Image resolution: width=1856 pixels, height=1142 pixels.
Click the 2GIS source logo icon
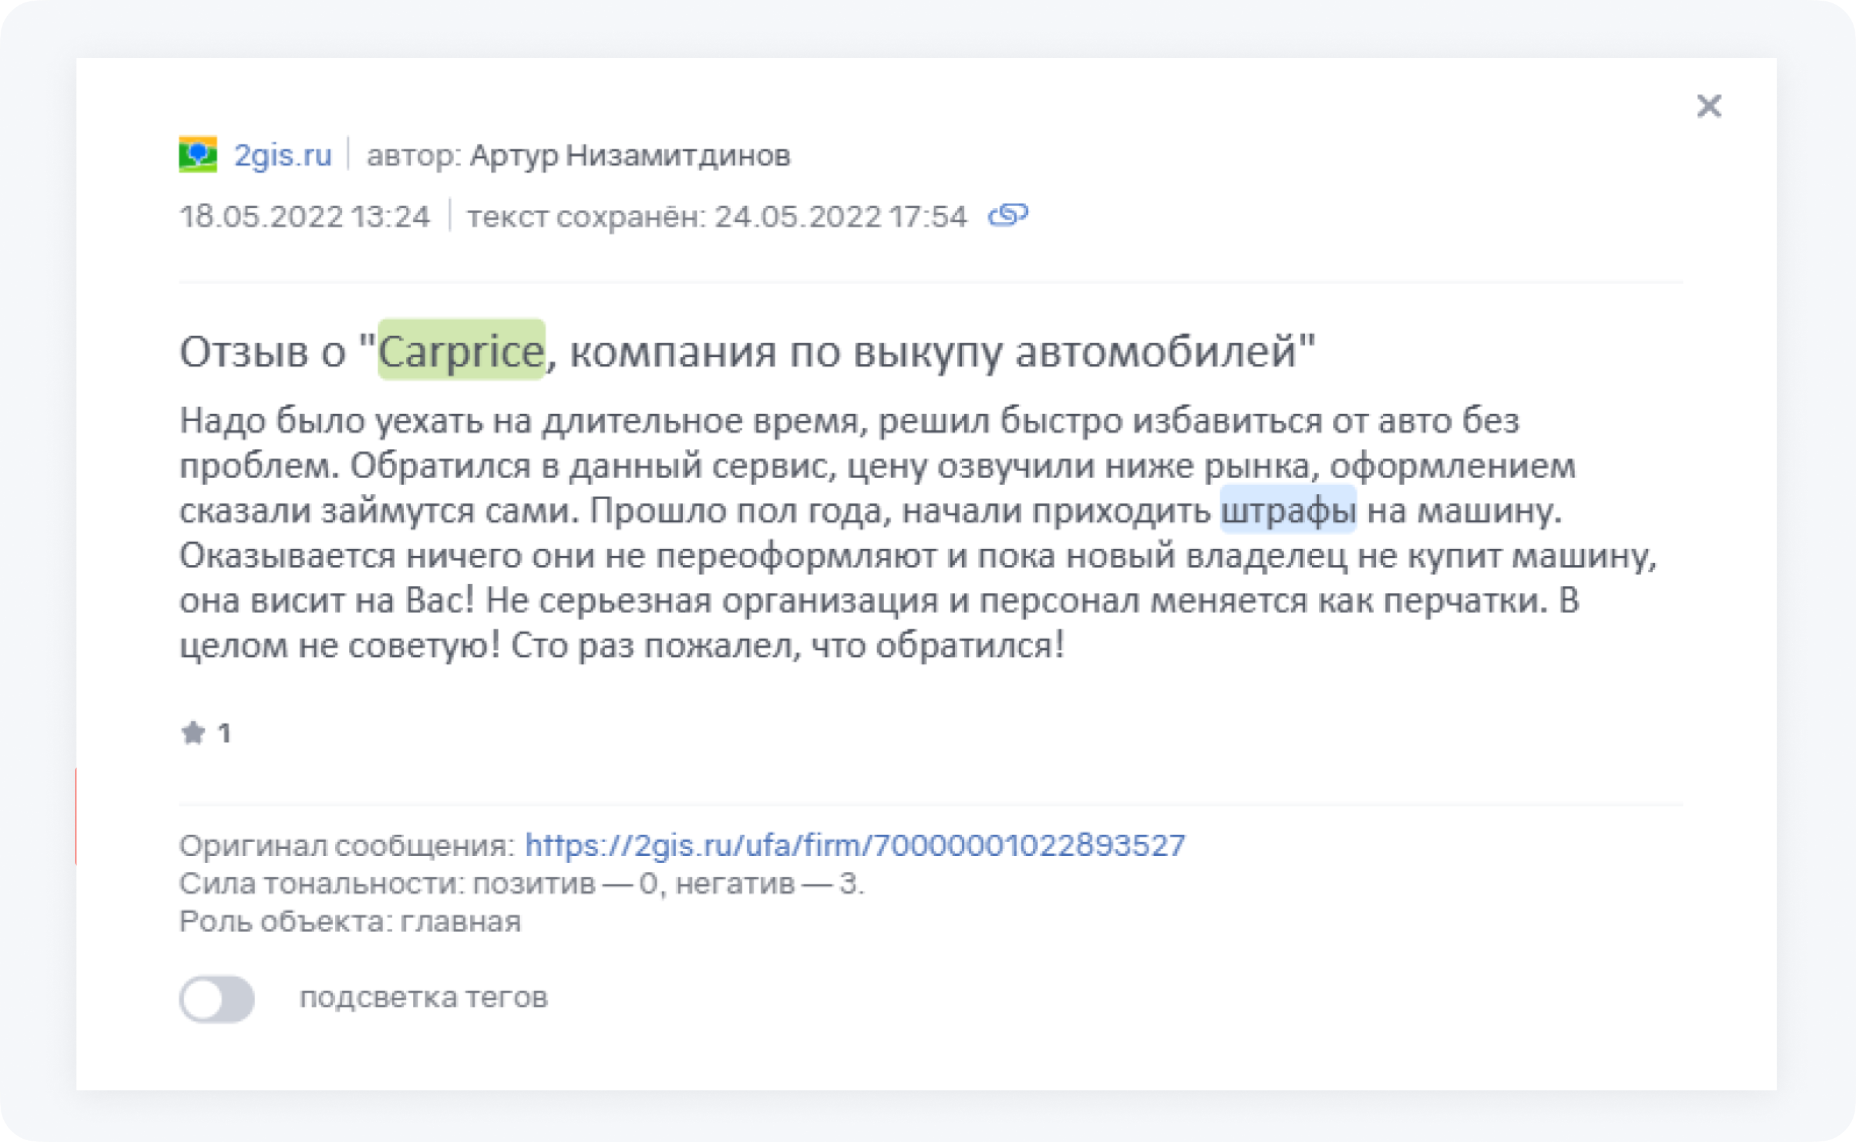coord(198,154)
